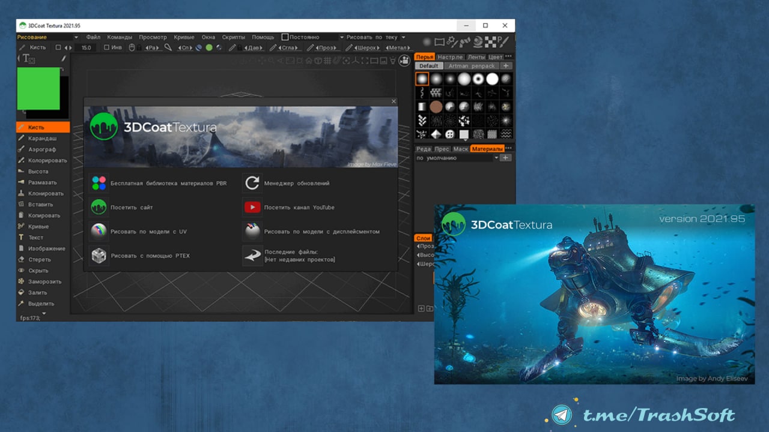Screen dimensions: 769x432
Task: Open the Окна menu
Action: click(208, 37)
